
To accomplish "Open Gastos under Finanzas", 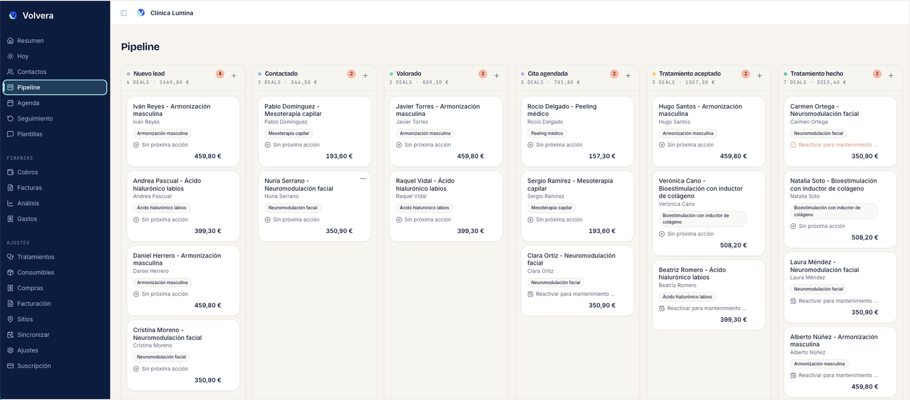I will [55, 219].
